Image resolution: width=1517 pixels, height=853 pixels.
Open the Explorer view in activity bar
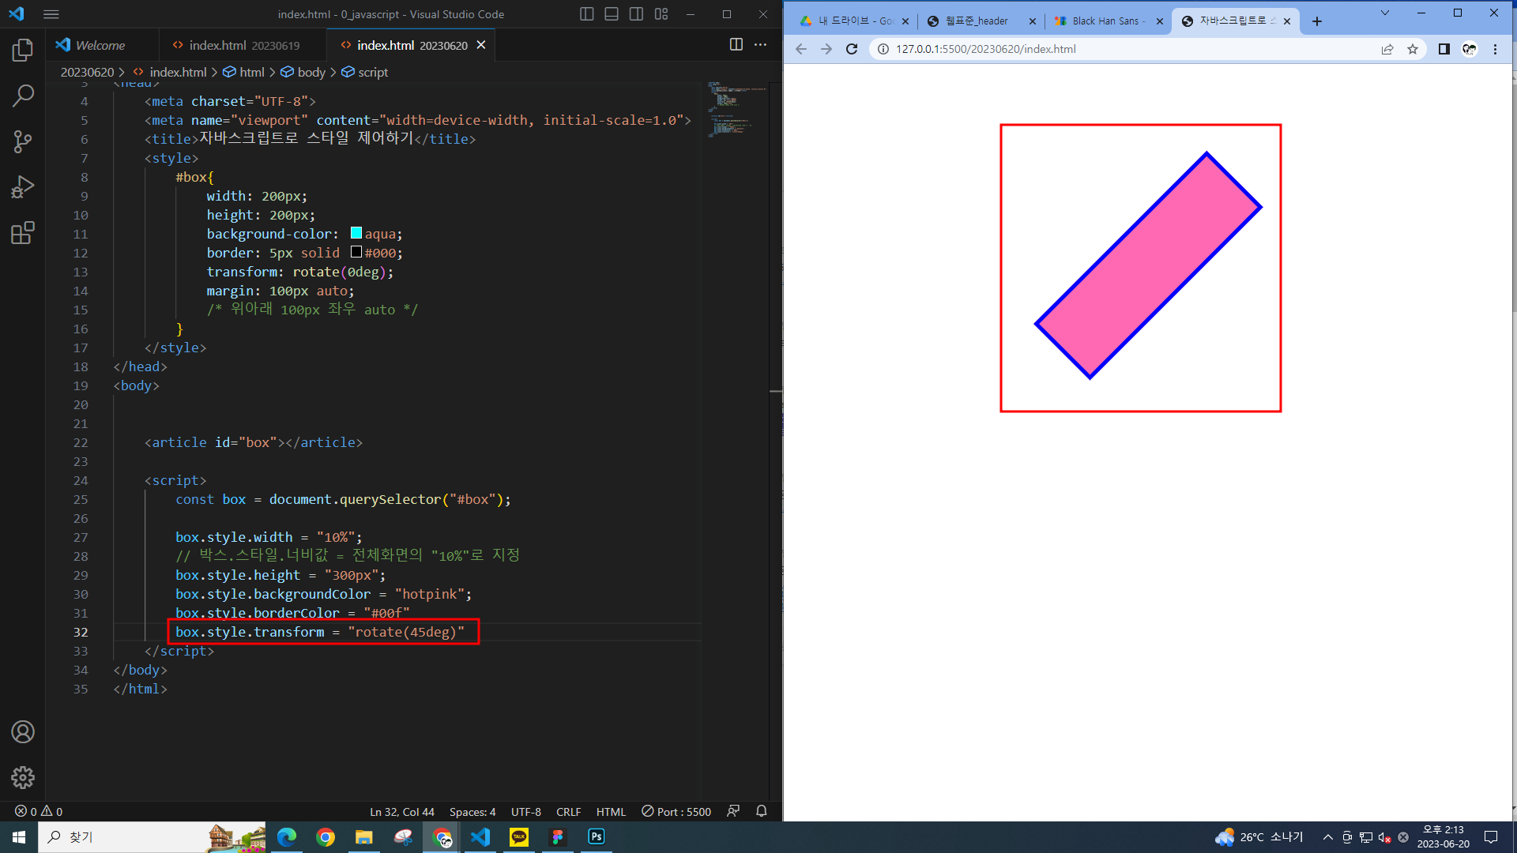[x=23, y=51]
